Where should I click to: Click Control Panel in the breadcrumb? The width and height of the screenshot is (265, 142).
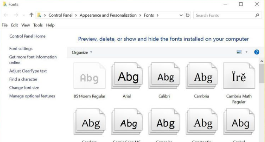61,15
